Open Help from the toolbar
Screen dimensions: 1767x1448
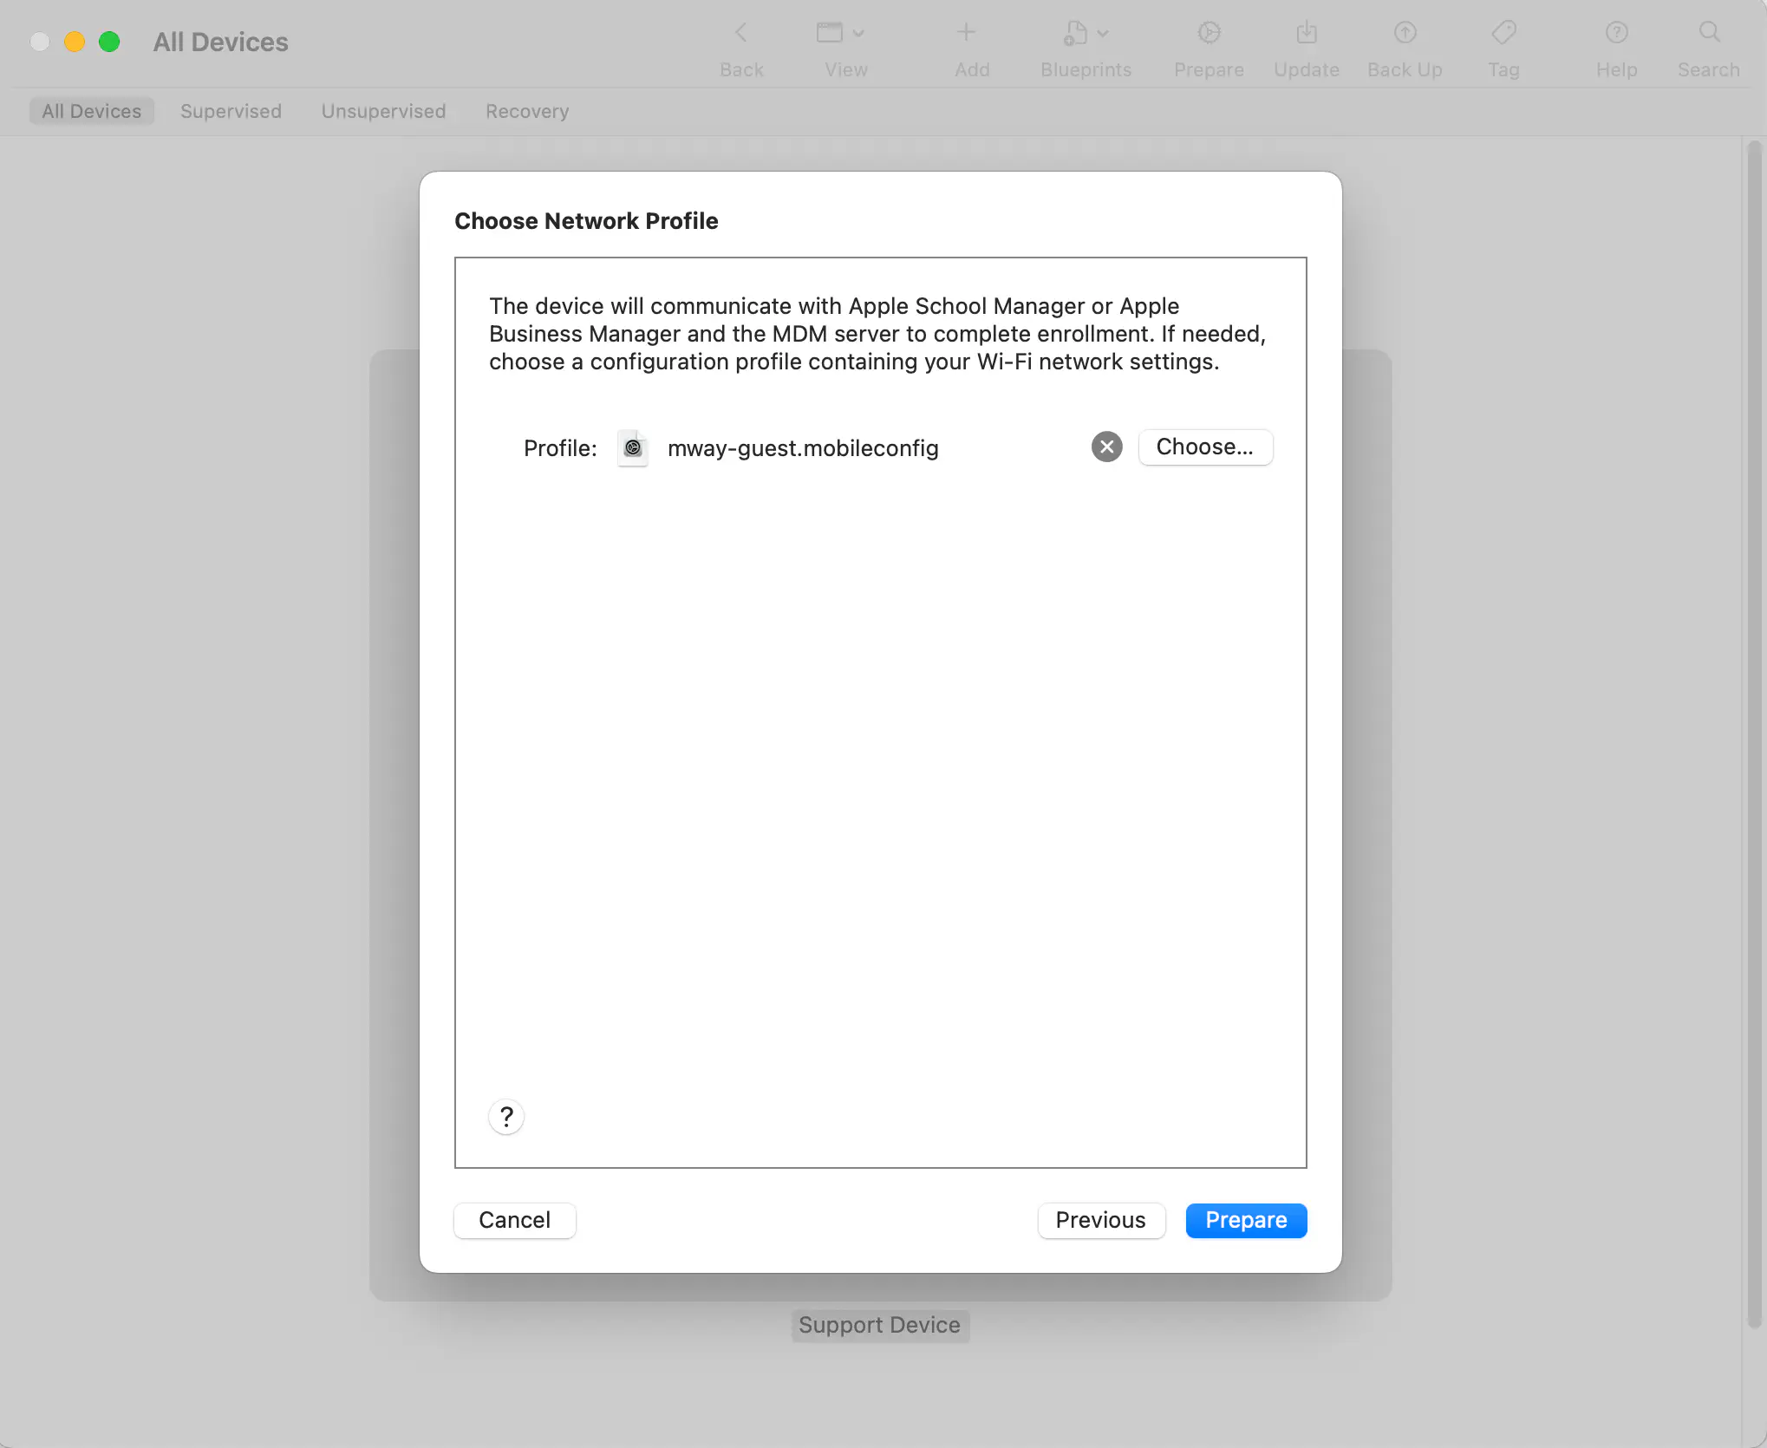(x=1616, y=33)
